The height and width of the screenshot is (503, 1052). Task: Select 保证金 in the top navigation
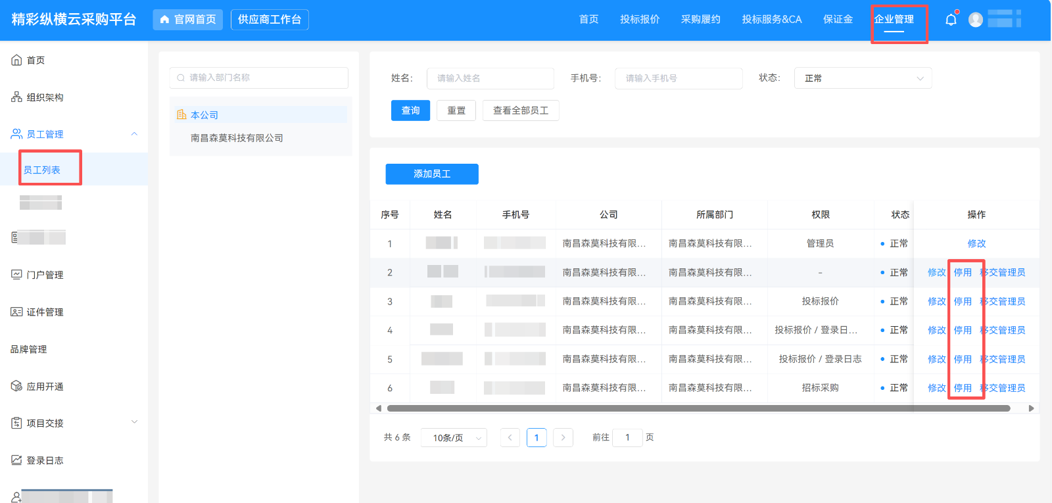[x=838, y=20]
